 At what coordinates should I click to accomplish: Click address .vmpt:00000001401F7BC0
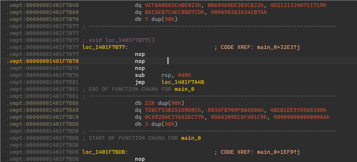[43, 117]
